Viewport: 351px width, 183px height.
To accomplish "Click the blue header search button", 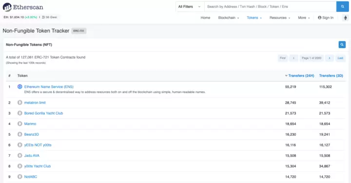I will 342,6.
